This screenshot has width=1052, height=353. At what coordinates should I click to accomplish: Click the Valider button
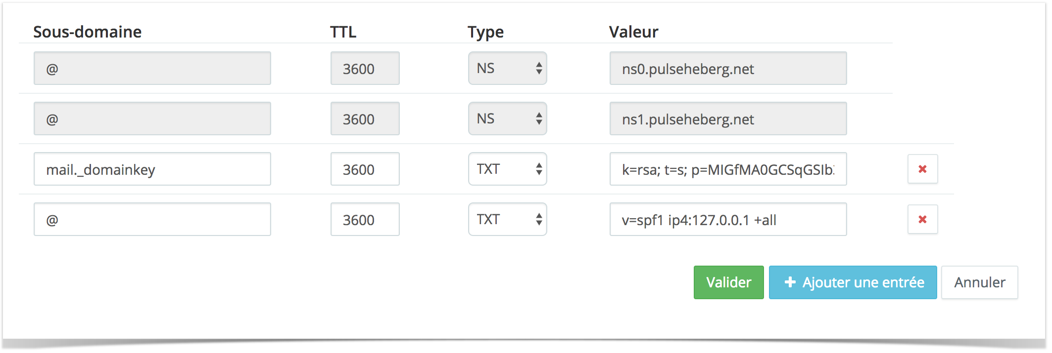click(728, 282)
